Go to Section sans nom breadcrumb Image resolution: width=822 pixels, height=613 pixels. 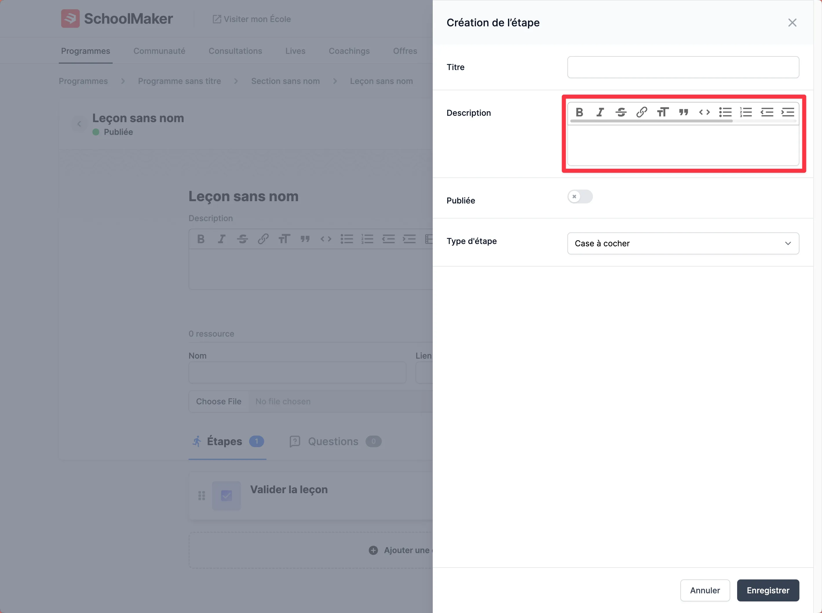(285, 81)
